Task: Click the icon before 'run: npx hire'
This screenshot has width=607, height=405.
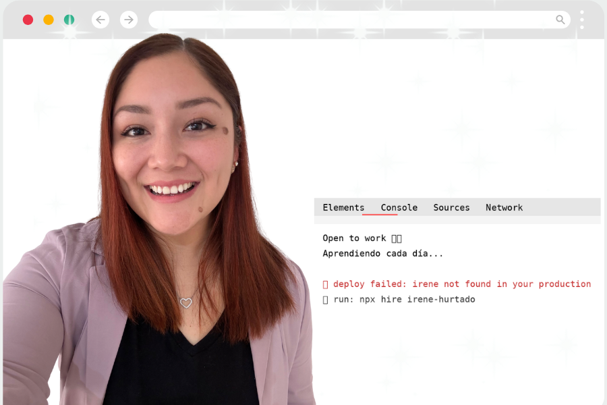Action: click(x=325, y=299)
